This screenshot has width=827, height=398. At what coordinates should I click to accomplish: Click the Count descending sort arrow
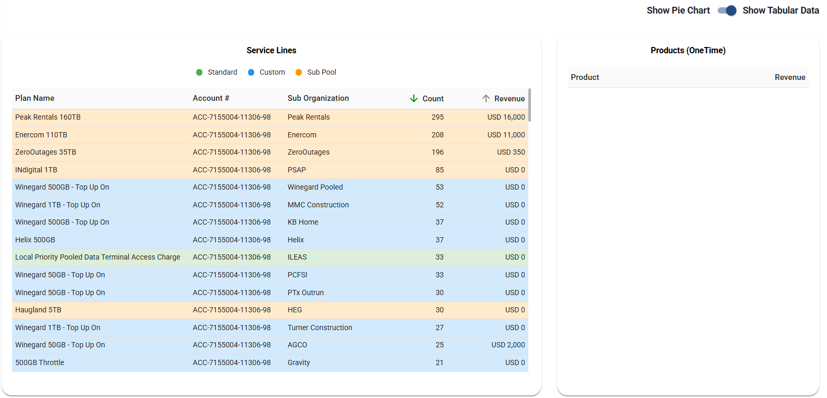click(x=413, y=98)
